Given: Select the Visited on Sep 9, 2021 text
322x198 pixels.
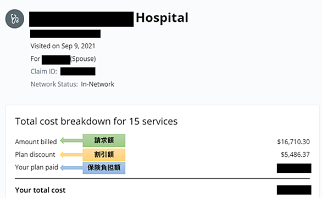Looking at the screenshot, I should pos(63,46).
